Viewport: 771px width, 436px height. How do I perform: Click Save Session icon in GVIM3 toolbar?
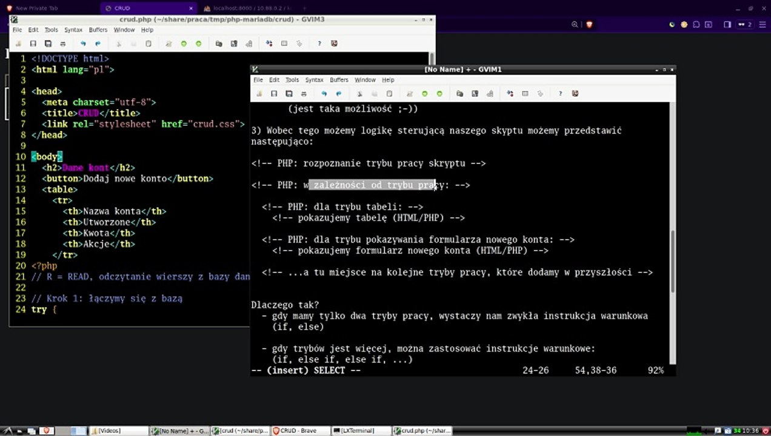tap(234, 44)
